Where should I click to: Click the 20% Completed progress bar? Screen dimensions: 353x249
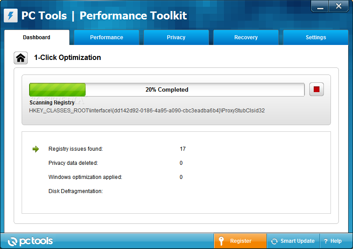[x=167, y=89]
